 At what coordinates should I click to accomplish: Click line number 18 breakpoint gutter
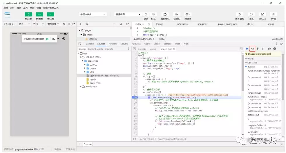pyautogui.click(x=135, y=97)
